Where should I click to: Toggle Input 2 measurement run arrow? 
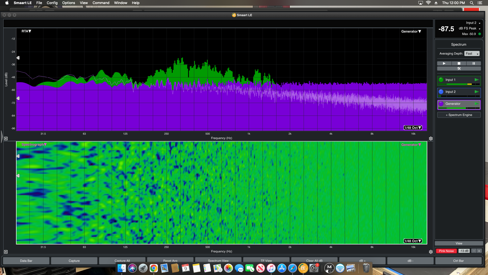[x=477, y=92]
